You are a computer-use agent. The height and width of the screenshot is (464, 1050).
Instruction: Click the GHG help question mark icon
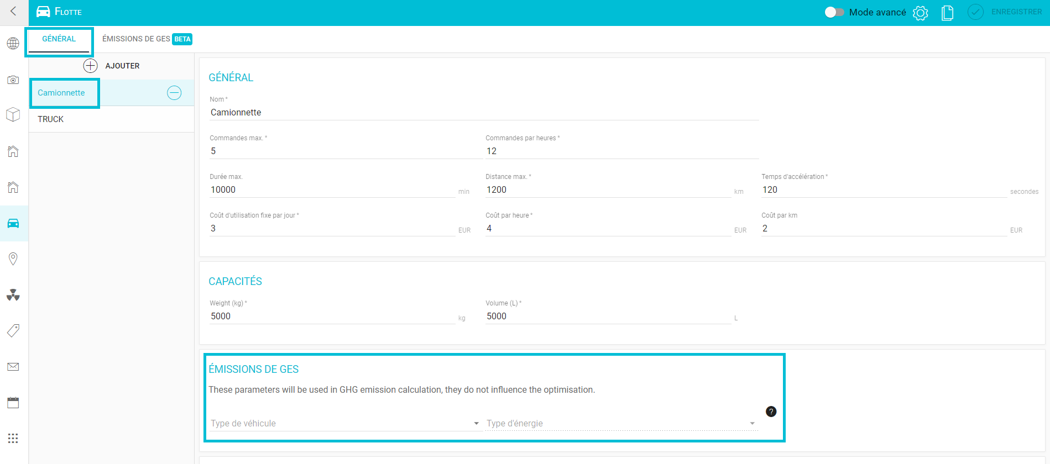tap(771, 412)
